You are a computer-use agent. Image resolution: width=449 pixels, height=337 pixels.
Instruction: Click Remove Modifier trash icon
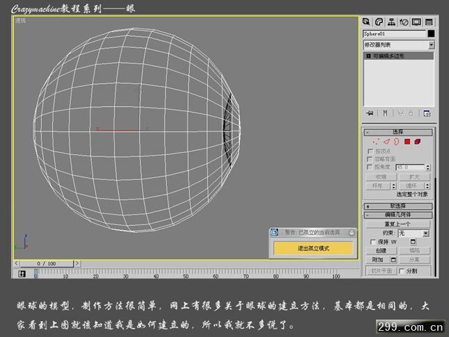pyautogui.click(x=411, y=113)
